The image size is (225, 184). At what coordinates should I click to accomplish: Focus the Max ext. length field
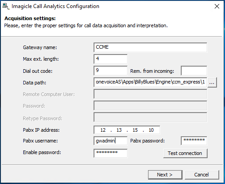point(110,59)
